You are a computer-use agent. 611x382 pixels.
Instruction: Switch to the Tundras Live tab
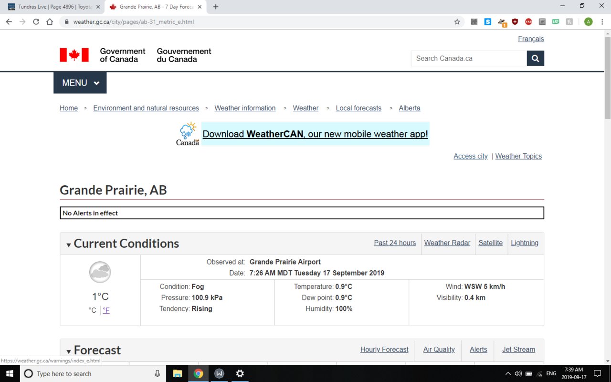(x=54, y=7)
